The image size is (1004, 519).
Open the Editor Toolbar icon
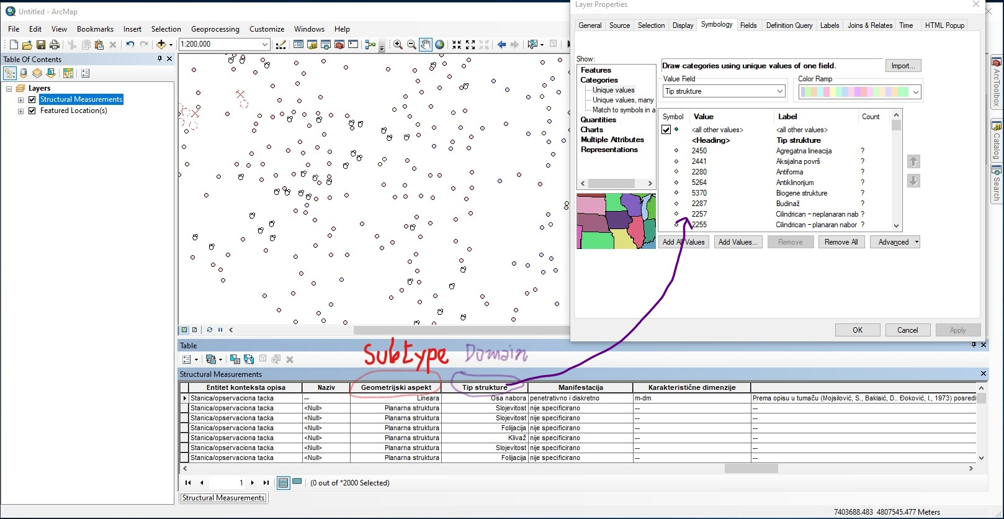tap(280, 44)
